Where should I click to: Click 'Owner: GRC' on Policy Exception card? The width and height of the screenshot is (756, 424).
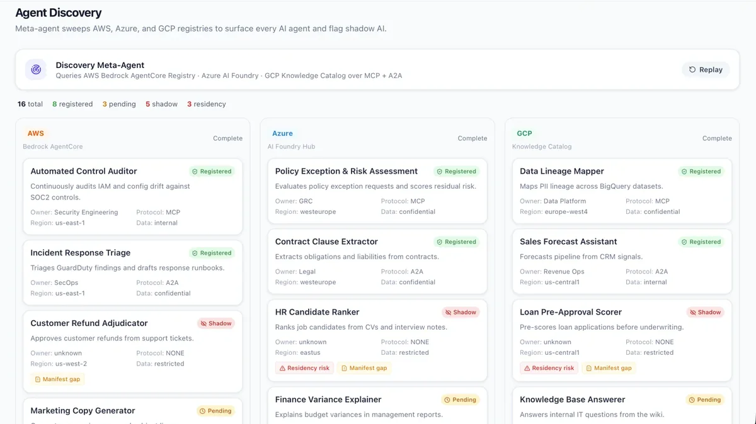(x=294, y=201)
